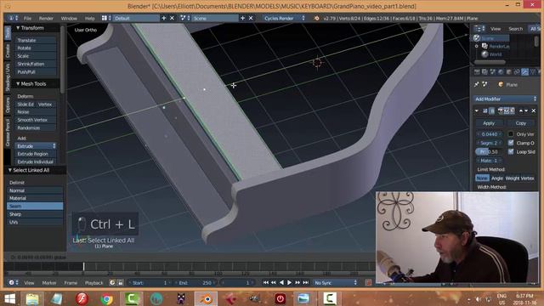544x306 pixels.
Task: Toggle Only Vertices checkbox
Action: point(511,134)
